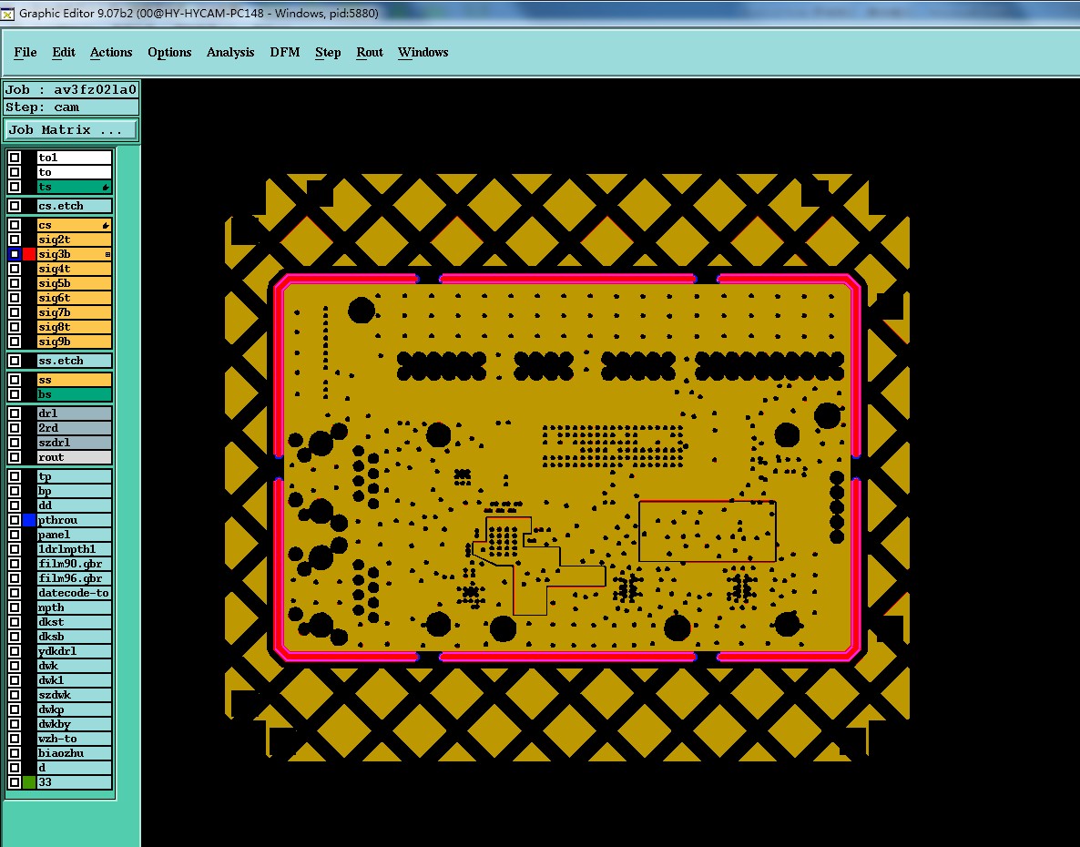Select layer name film96.gbr
The height and width of the screenshot is (847, 1080).
click(75, 578)
